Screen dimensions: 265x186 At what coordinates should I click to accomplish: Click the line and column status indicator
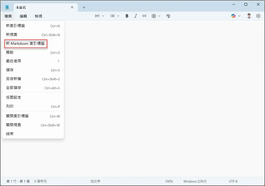point(18,181)
